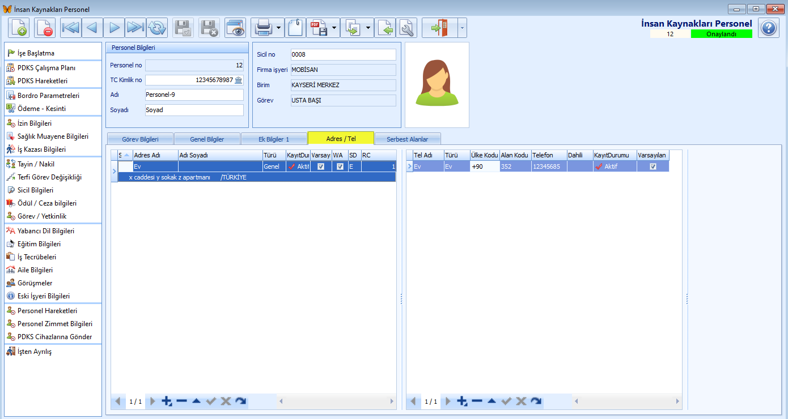Open the Serbest Alanlar tab
Screen dimensions: 788x419
[x=408, y=138]
